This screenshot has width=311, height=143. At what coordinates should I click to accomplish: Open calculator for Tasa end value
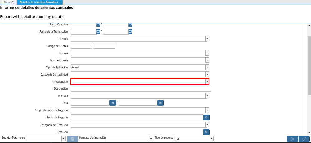pos(160,103)
